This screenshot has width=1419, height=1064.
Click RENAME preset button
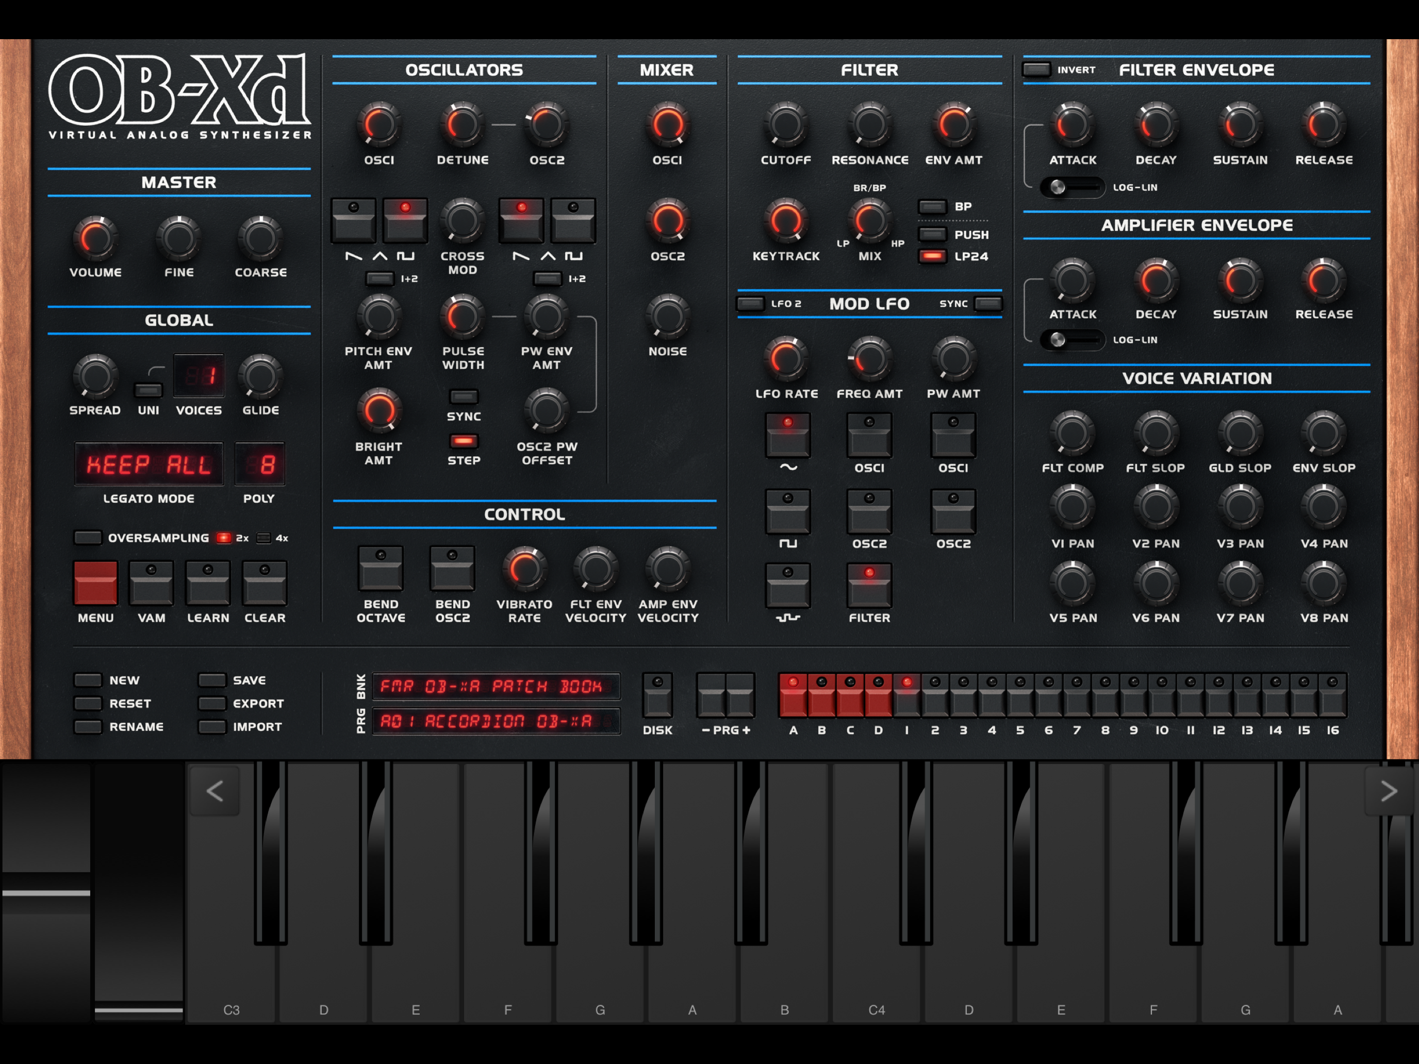click(x=88, y=727)
